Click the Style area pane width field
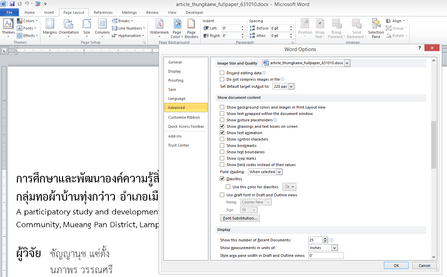Viewport: 447px width, 277px height. point(326,255)
